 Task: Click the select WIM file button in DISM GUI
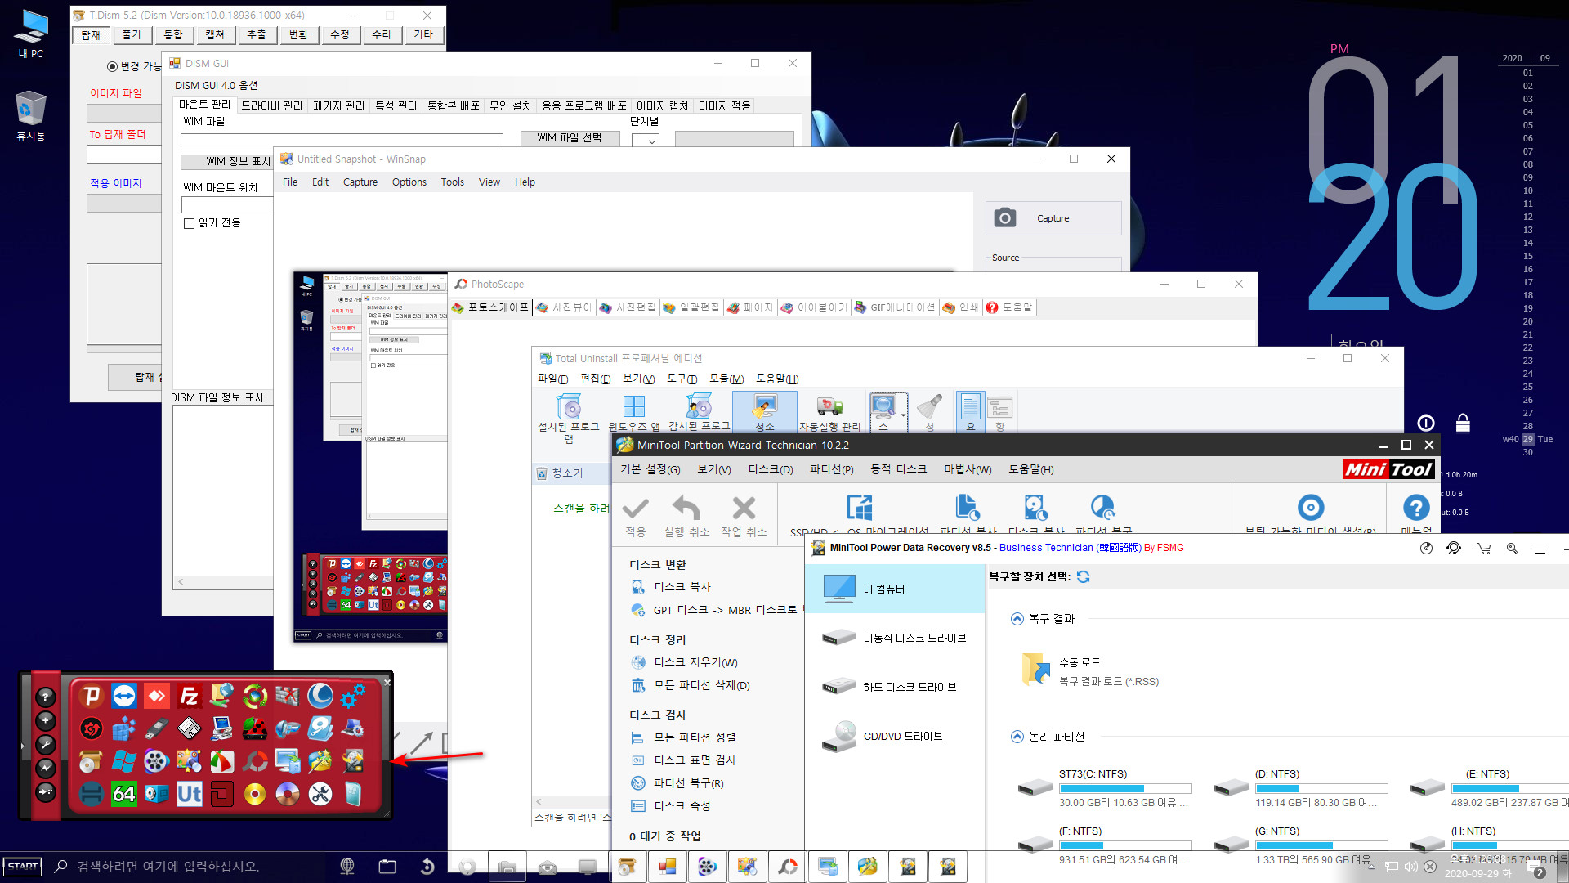pos(570,138)
